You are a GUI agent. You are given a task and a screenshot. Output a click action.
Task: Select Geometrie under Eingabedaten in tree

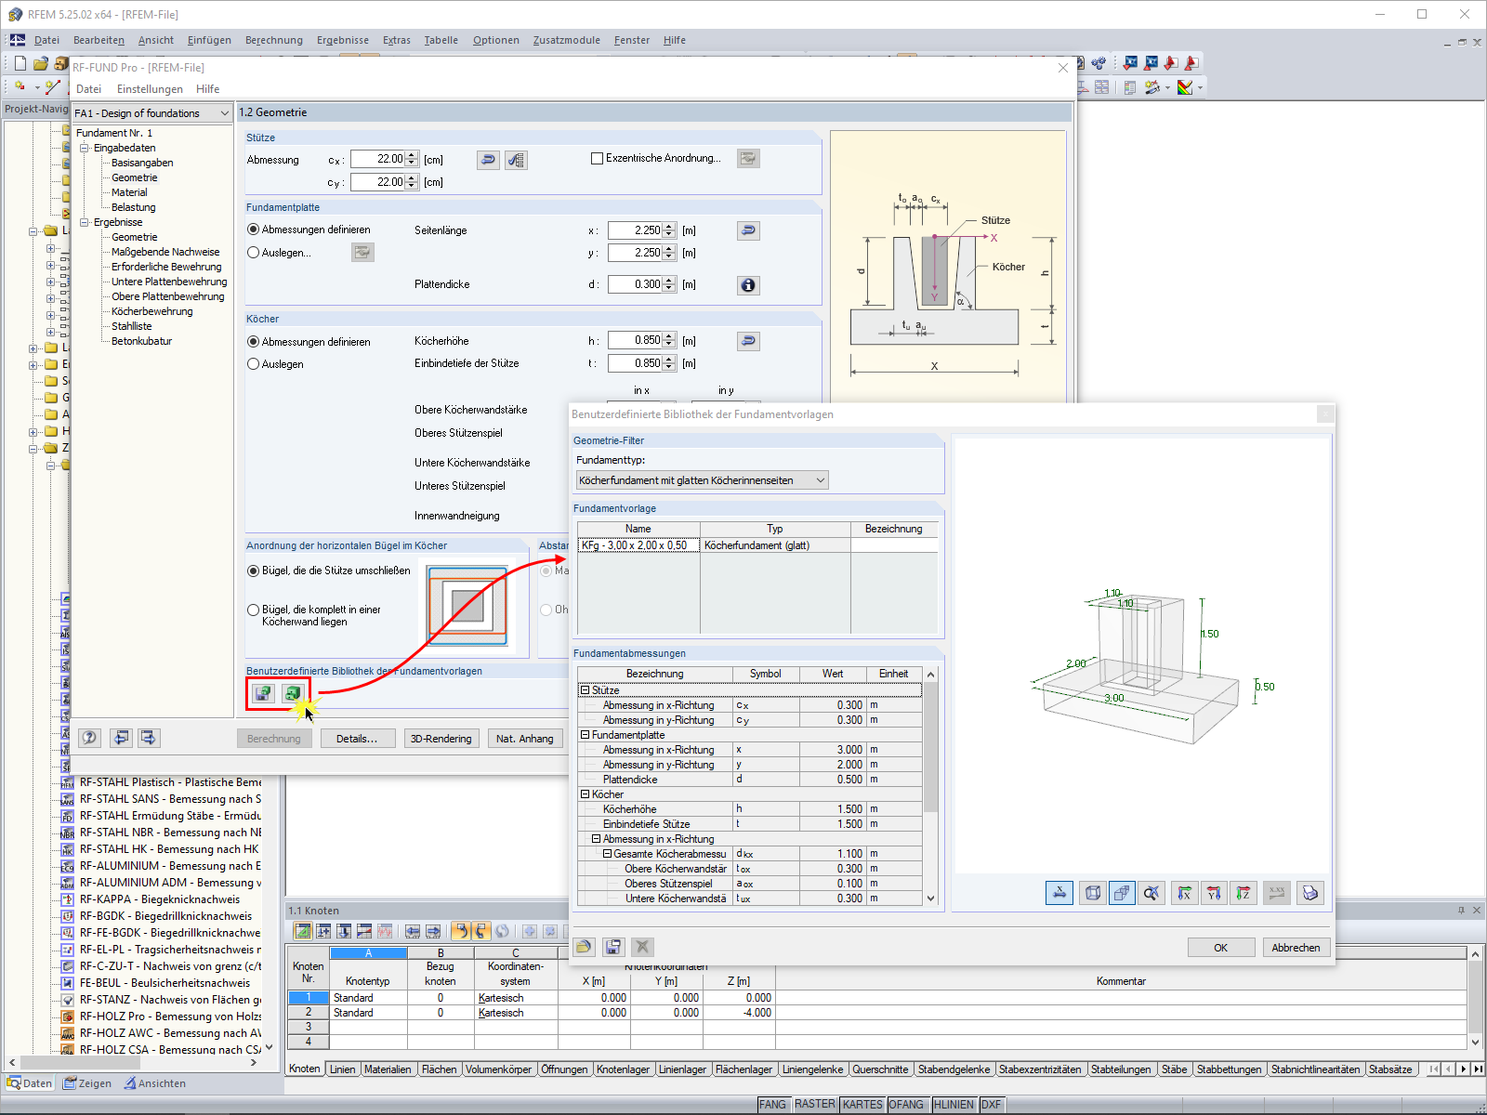(x=135, y=177)
